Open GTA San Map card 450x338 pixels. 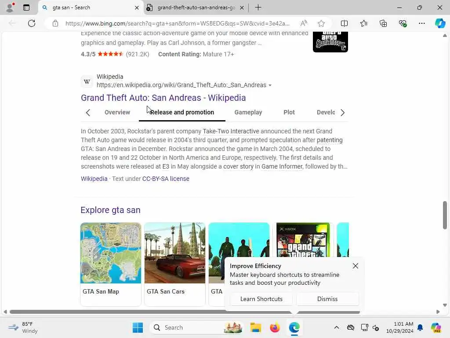(110, 264)
